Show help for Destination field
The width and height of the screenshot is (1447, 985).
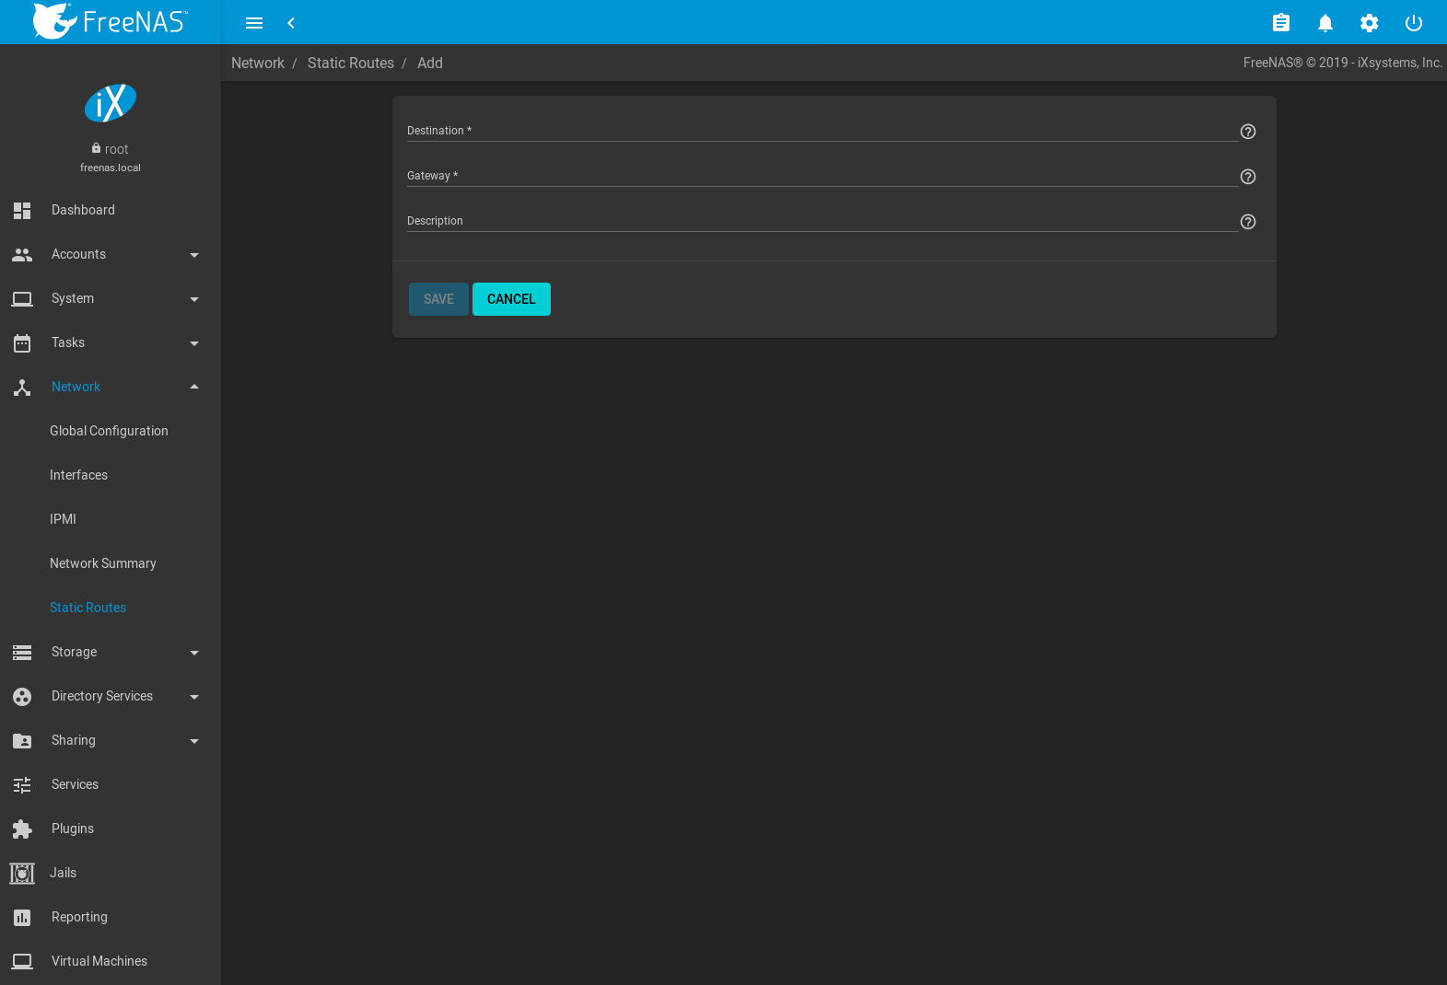(x=1247, y=132)
